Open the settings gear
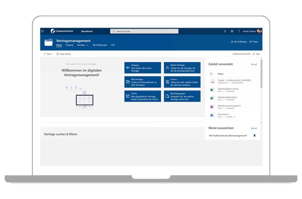This screenshot has width=302, height=199. [232, 31]
